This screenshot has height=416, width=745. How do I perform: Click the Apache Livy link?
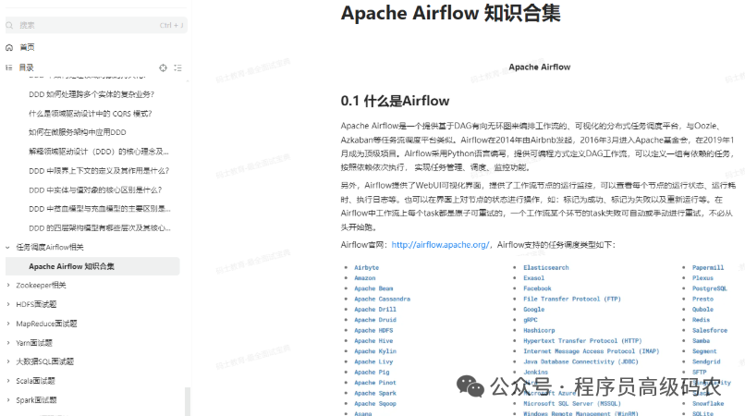(373, 361)
